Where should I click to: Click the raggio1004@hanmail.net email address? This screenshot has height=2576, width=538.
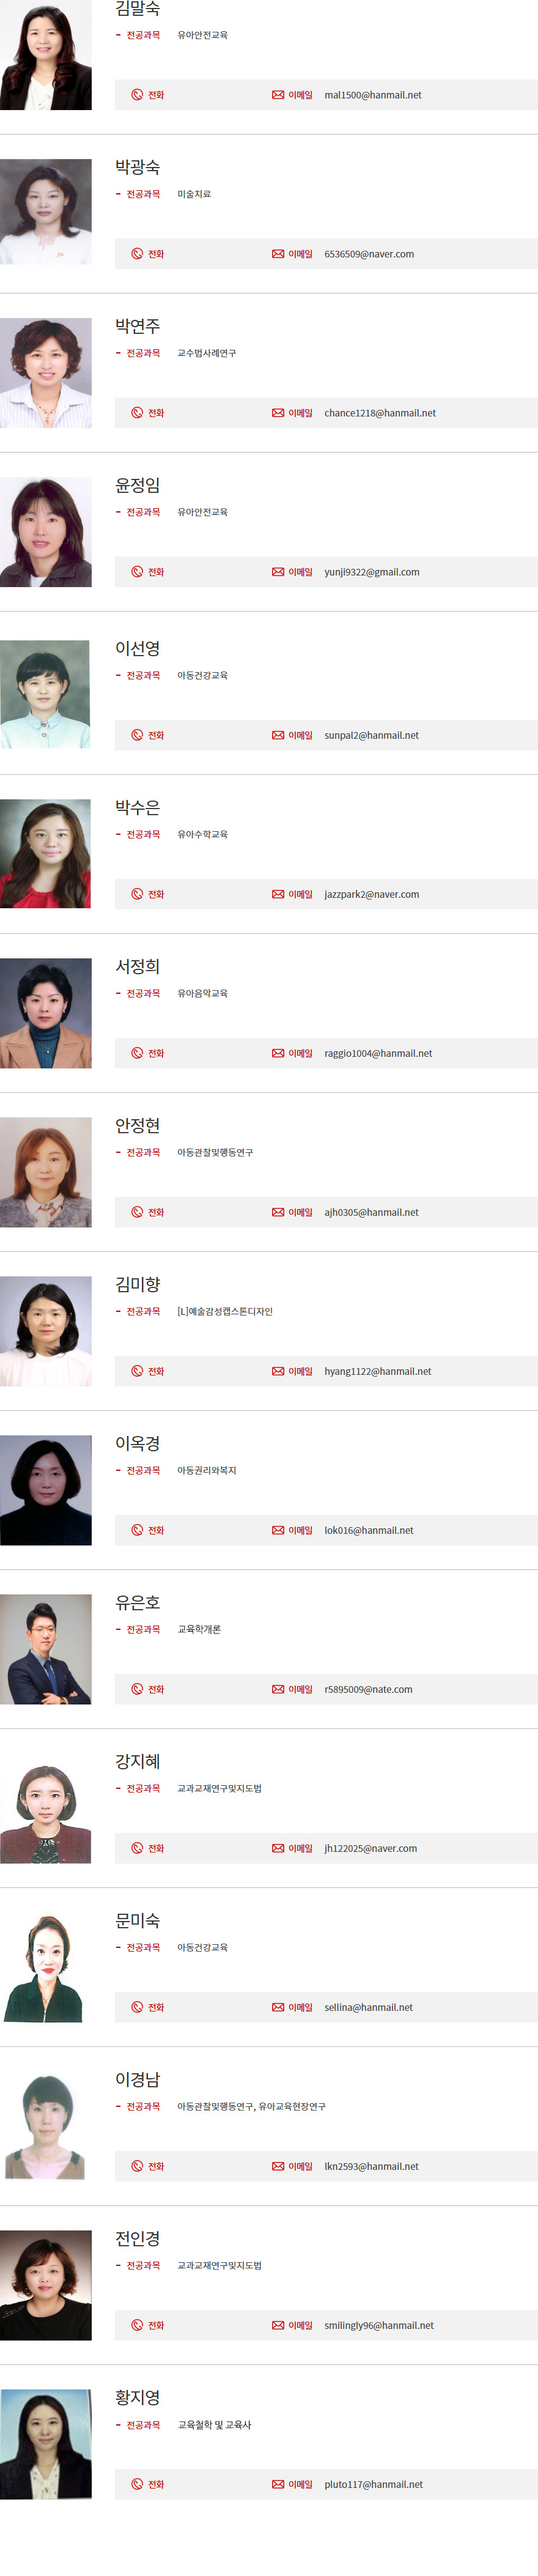coord(378,1053)
